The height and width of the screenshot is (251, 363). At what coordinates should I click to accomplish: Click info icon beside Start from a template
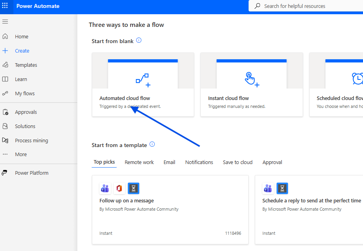[152, 144]
